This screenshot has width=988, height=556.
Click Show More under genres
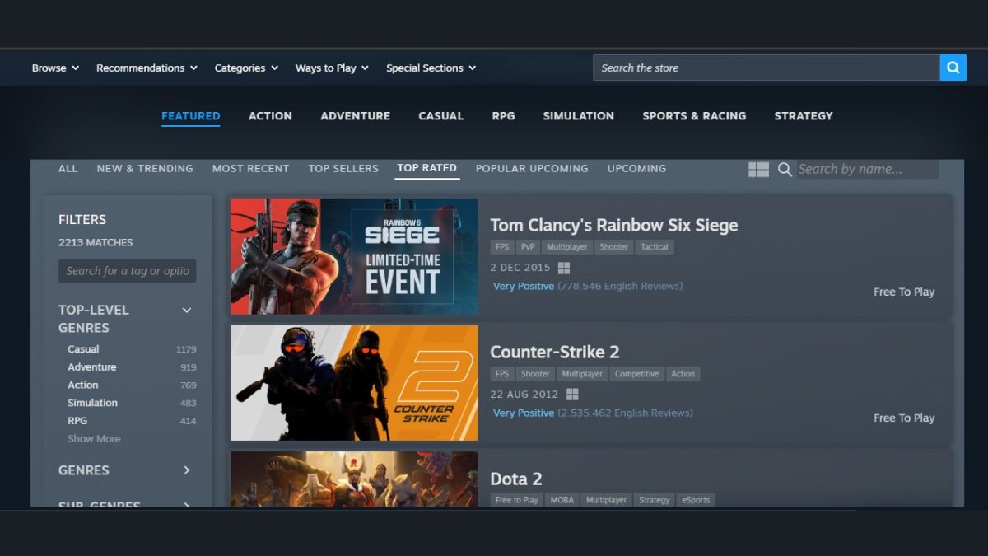click(94, 439)
